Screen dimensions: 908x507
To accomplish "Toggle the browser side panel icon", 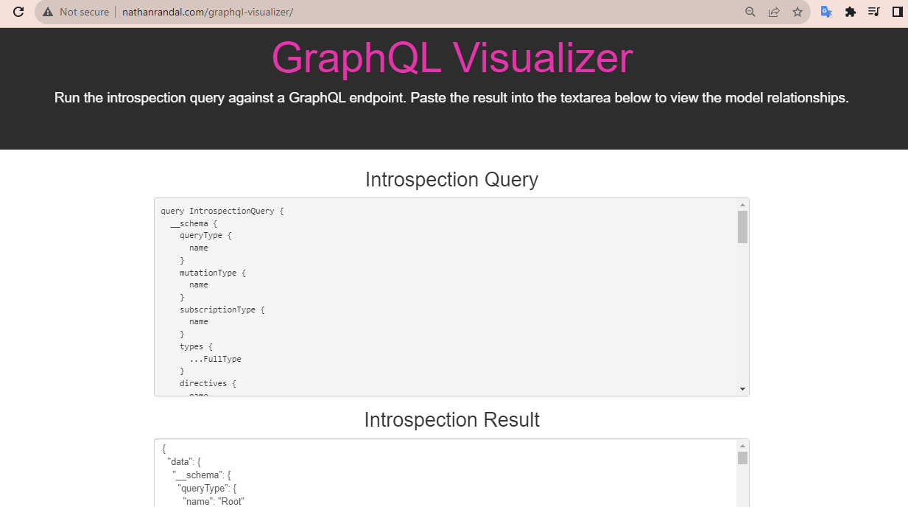I will 897,12.
